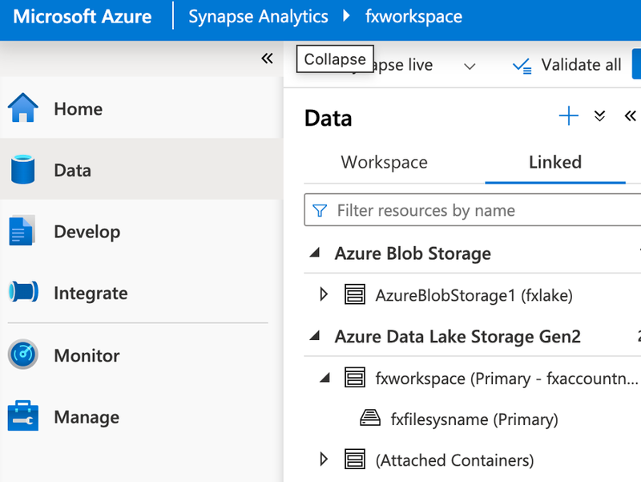Image resolution: width=641 pixels, height=482 pixels.
Task: Open the Manage hub label
Action: pyautogui.click(x=87, y=417)
